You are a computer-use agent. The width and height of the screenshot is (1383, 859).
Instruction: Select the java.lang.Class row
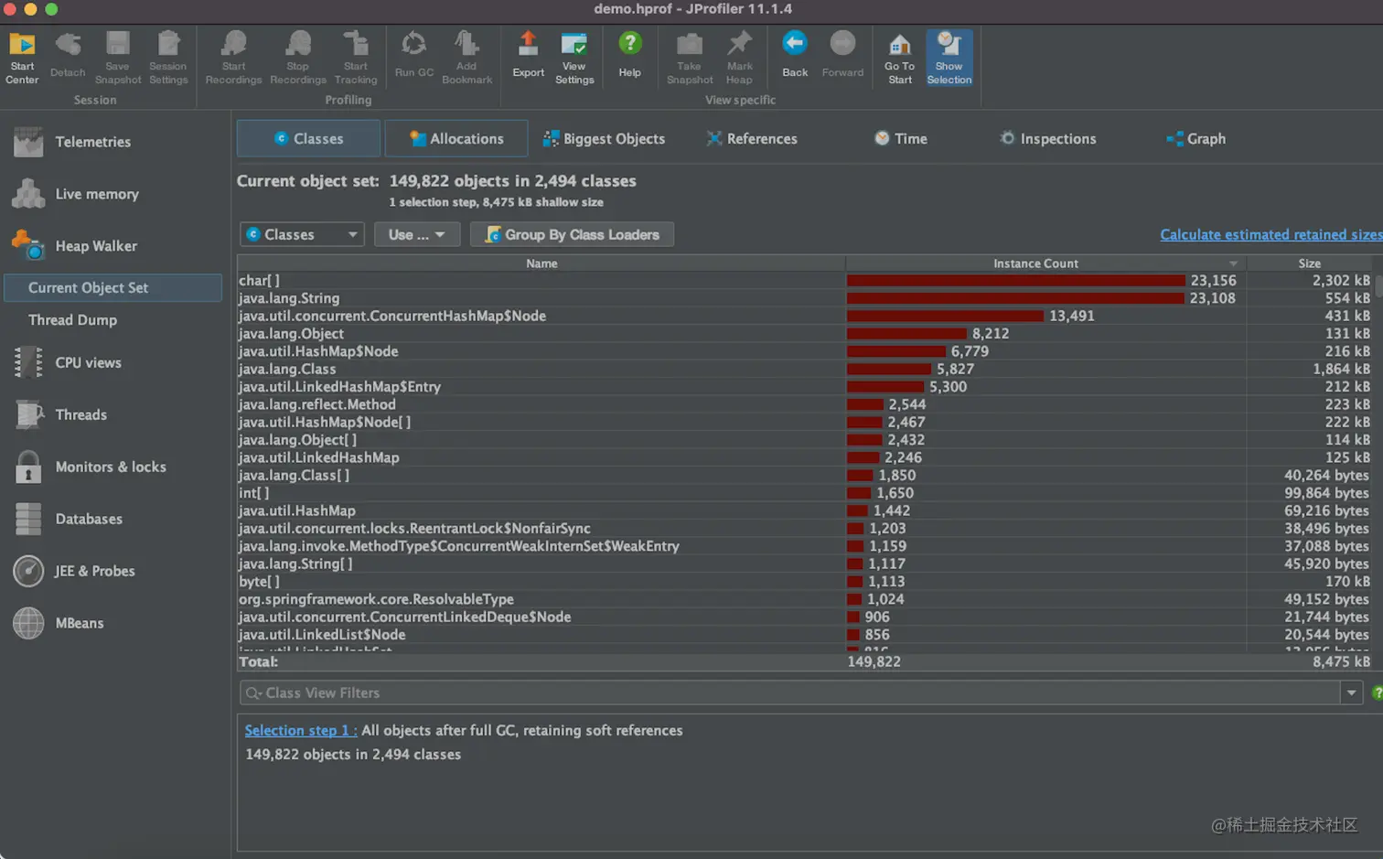coord(805,369)
